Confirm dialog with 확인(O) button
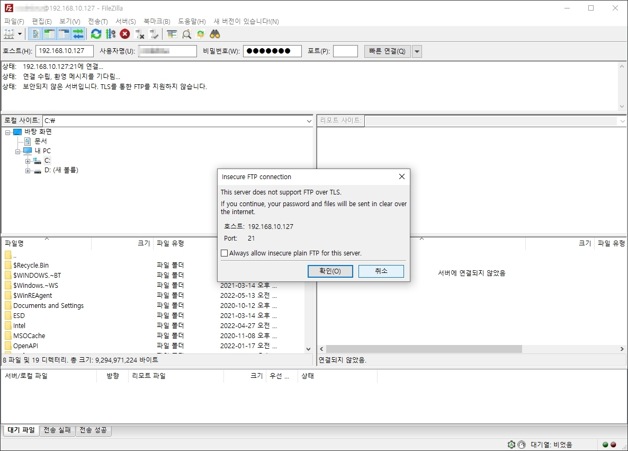628x451 pixels. pos(330,271)
